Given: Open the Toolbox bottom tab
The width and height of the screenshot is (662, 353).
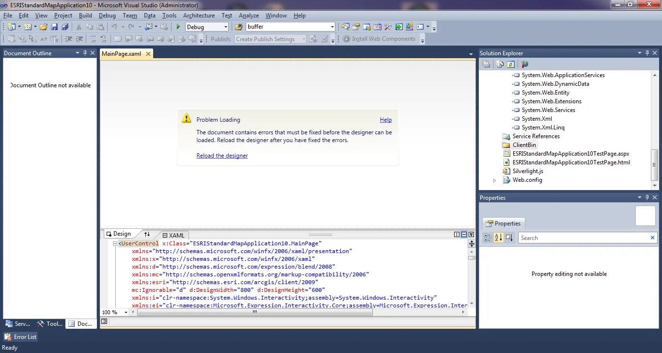Looking at the screenshot, I should point(49,324).
